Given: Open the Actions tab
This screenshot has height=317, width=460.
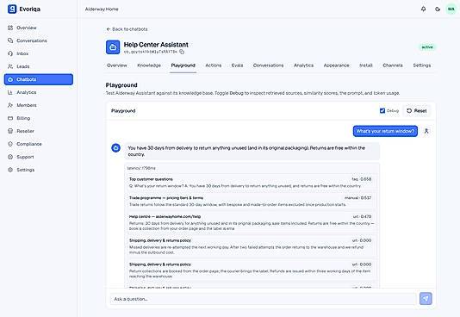Looking at the screenshot, I should [214, 65].
